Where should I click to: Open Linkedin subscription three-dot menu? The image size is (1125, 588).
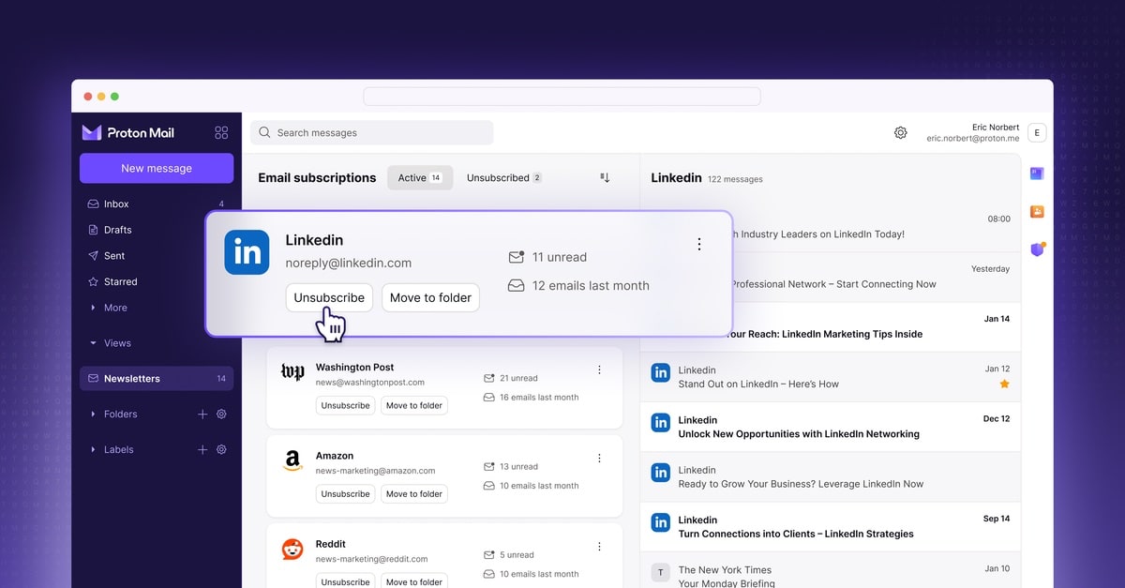click(698, 245)
